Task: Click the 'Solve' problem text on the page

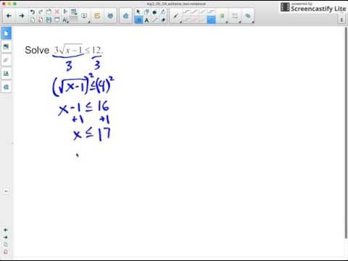Action: pos(37,50)
